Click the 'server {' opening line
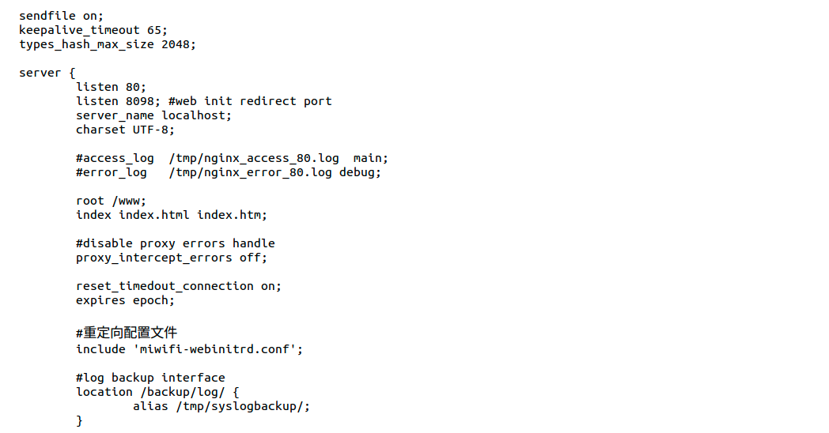 click(x=47, y=73)
